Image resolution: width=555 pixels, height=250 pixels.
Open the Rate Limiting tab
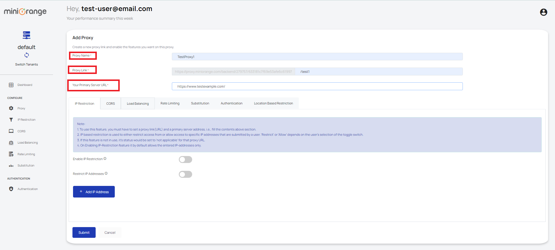(170, 103)
